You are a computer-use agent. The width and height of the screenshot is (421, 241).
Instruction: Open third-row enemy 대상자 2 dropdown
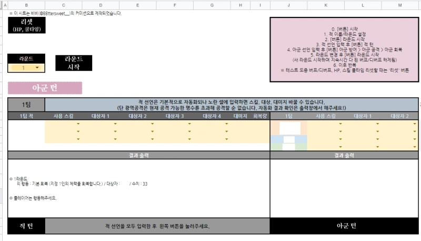tap(153, 139)
